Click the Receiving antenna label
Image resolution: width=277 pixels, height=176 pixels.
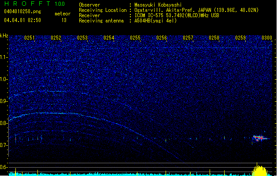click(x=101, y=21)
